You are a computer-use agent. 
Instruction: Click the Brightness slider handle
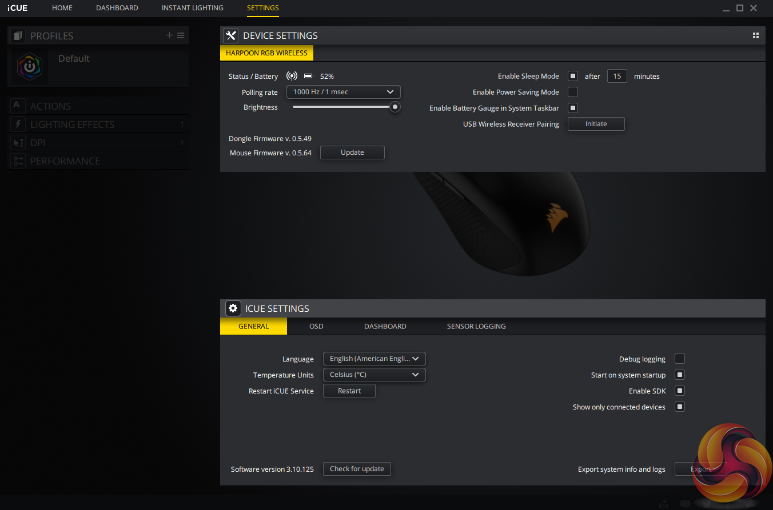point(395,107)
